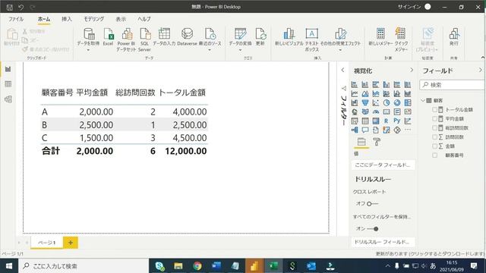Insert a テキストボックス from the ribbon

click(312, 39)
